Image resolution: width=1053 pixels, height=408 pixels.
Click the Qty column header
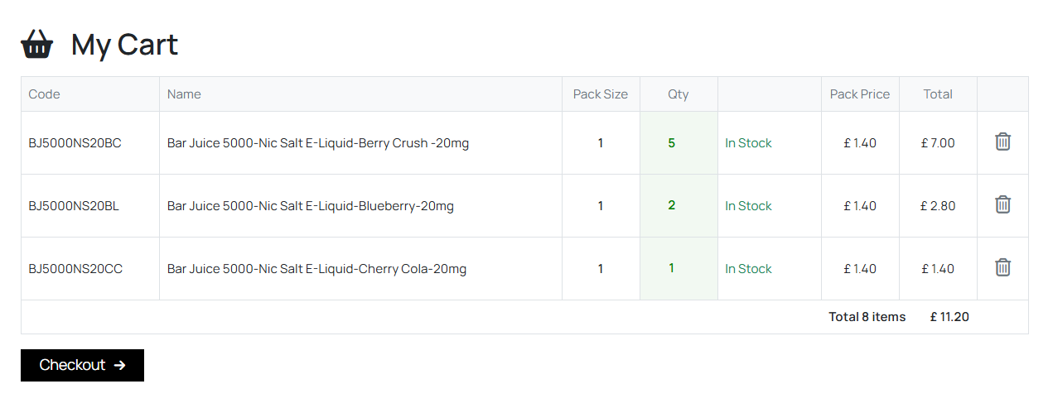coord(679,94)
